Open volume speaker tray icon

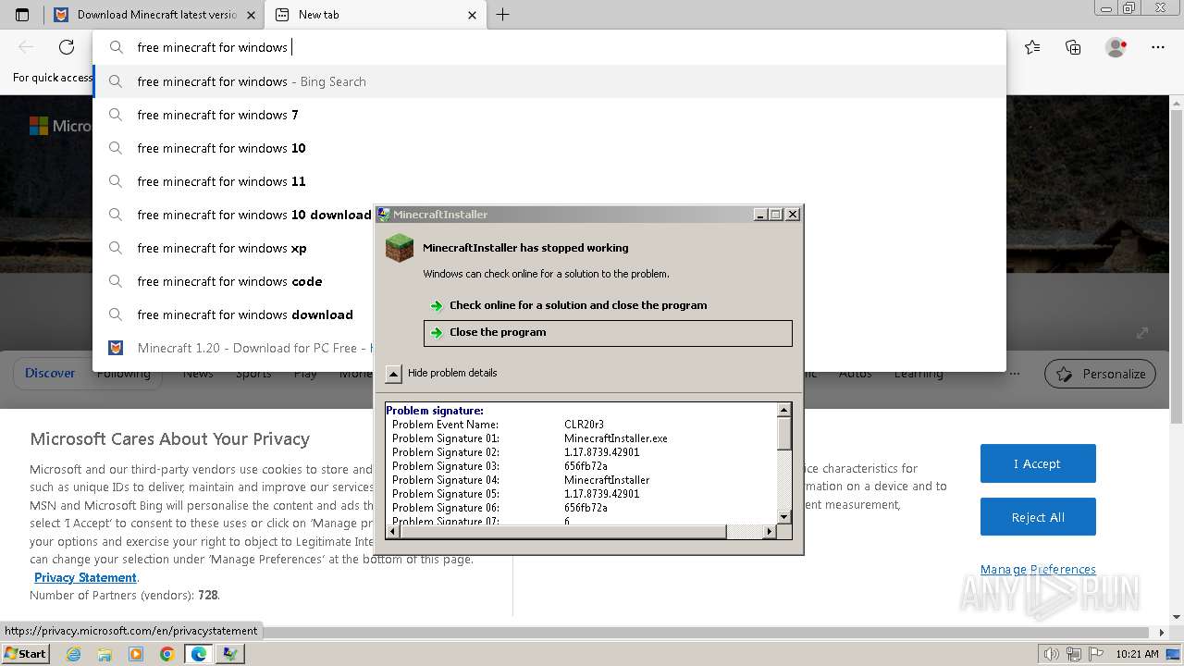coord(1052,654)
